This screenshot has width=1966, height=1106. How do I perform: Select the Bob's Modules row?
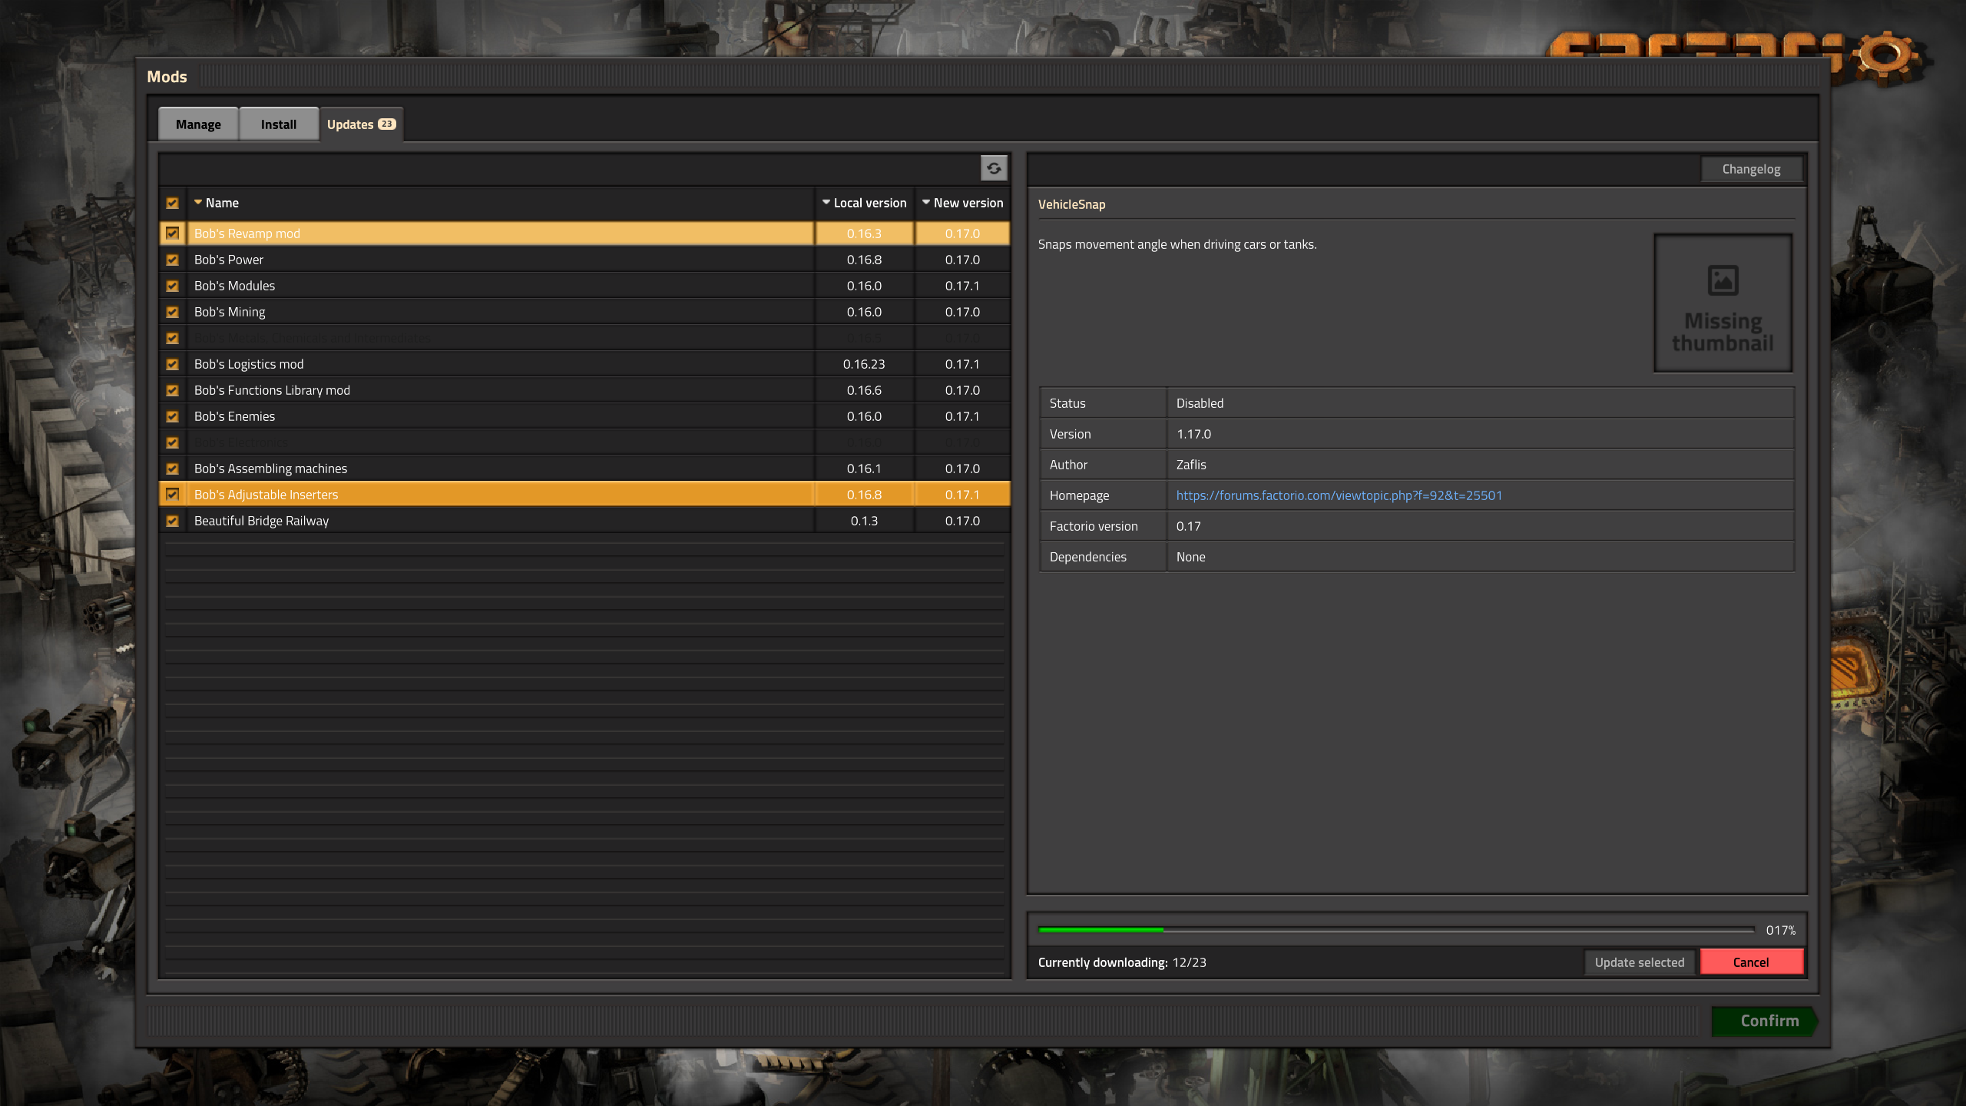pyautogui.click(x=584, y=286)
